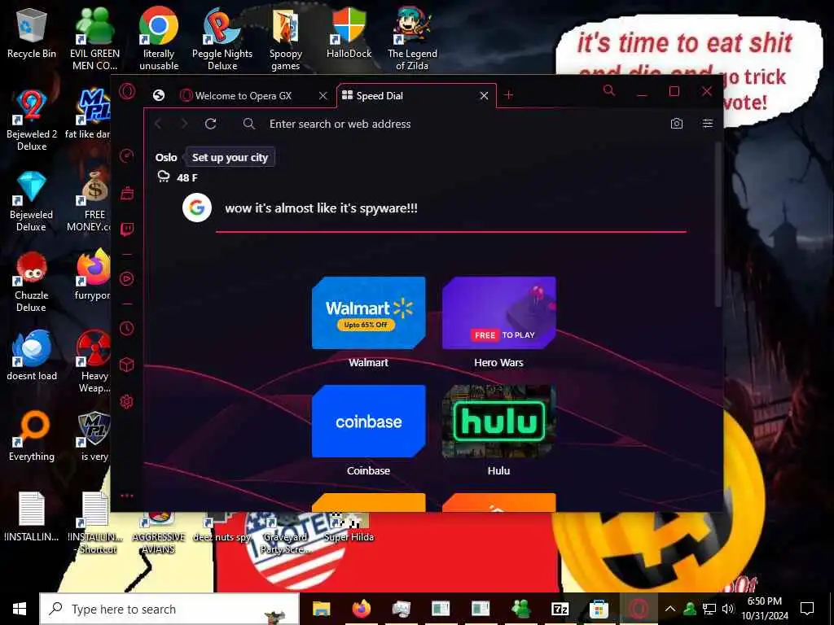Select Heavy Weapon desktop icon
The height and width of the screenshot is (625, 834).
[94, 361]
